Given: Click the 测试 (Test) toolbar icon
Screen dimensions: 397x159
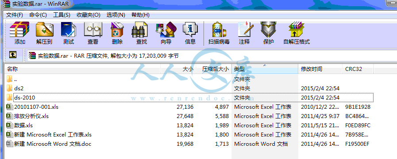Looking at the screenshot, I should click(68, 30).
